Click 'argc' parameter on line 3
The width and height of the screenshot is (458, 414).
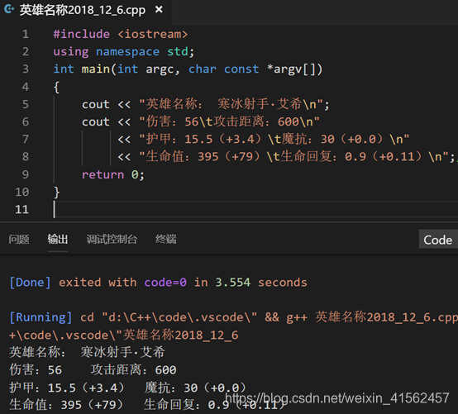click(x=160, y=69)
